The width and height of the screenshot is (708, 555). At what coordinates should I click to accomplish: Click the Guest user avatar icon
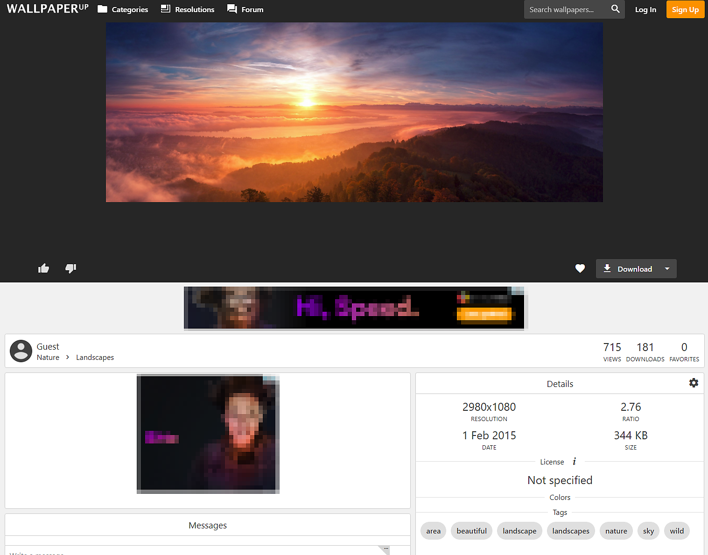coord(21,351)
